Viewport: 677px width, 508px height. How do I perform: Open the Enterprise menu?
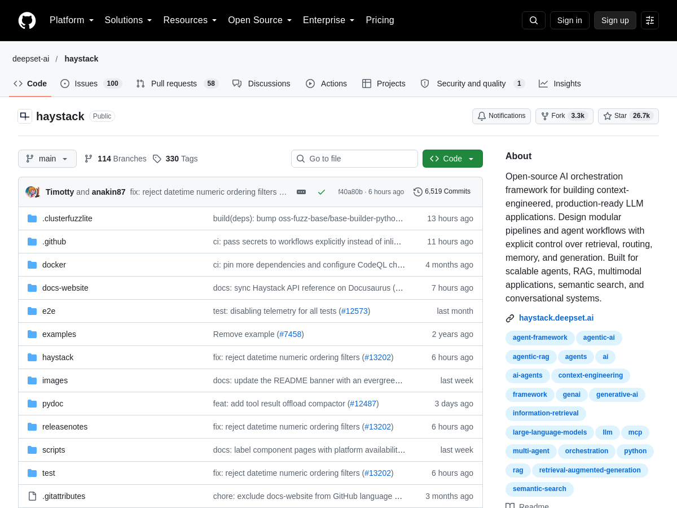click(x=329, y=20)
